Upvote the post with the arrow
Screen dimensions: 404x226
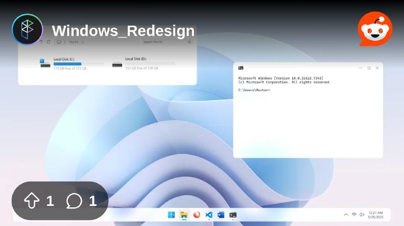[x=32, y=200]
